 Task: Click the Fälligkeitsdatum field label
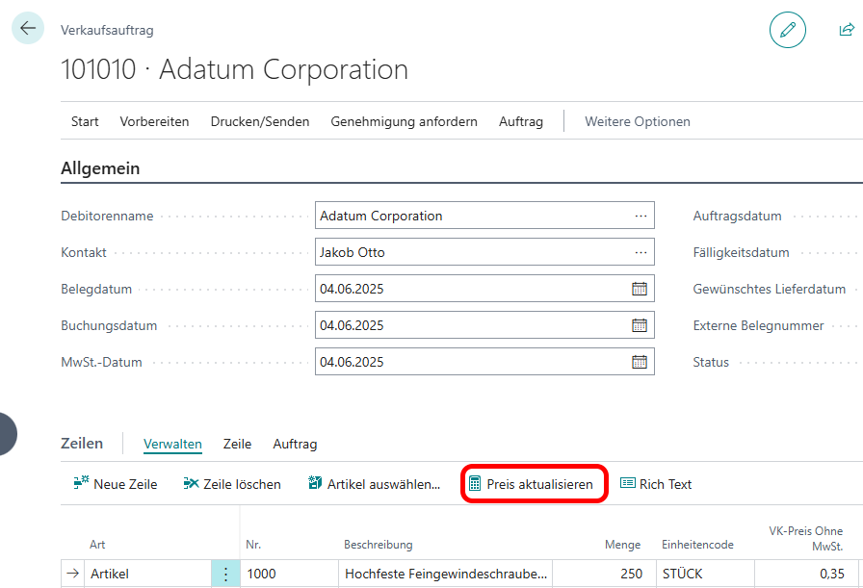[741, 252]
